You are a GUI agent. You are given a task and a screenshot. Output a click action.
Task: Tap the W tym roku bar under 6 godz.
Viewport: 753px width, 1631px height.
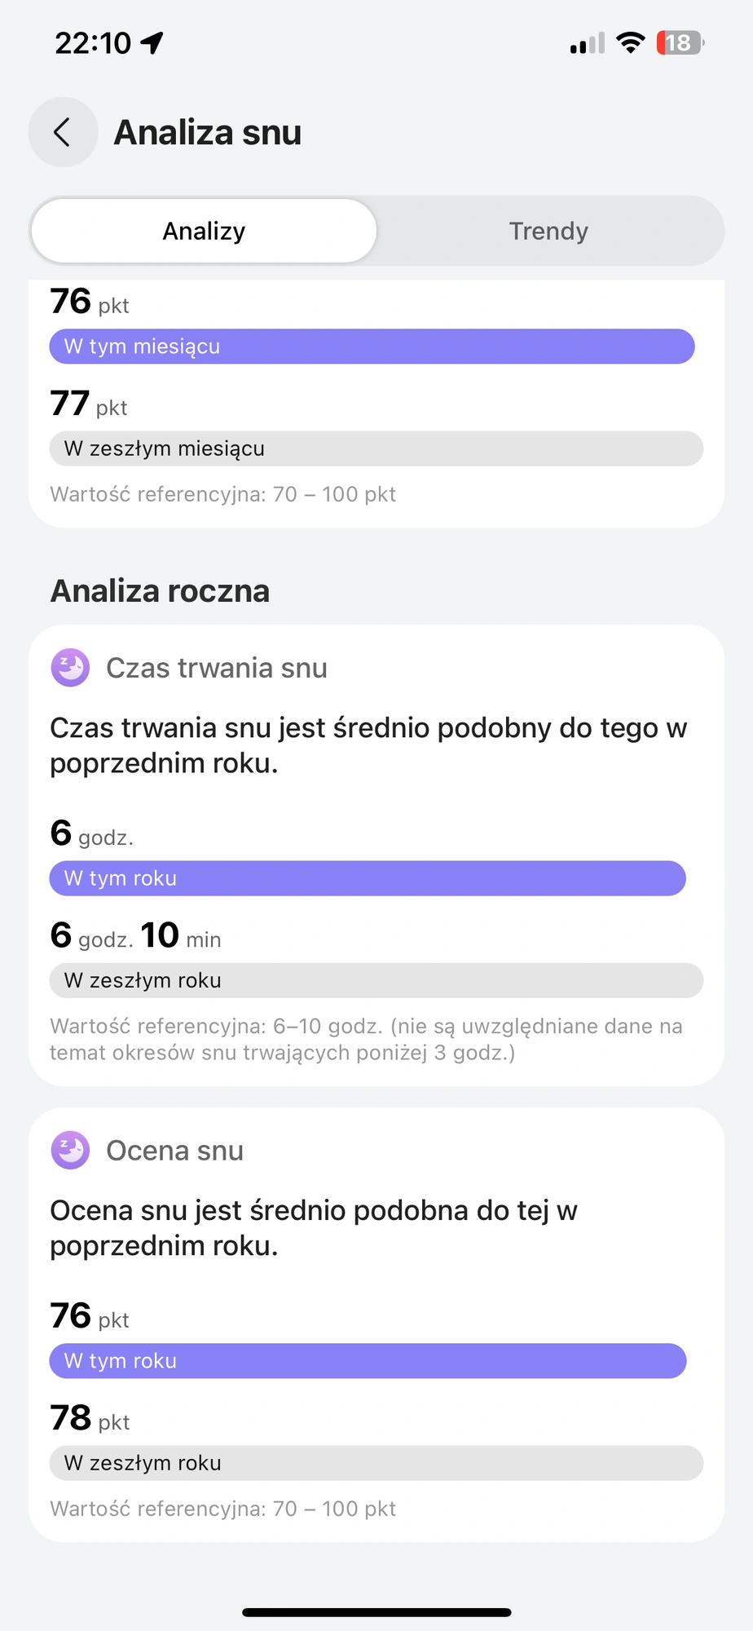coord(368,878)
